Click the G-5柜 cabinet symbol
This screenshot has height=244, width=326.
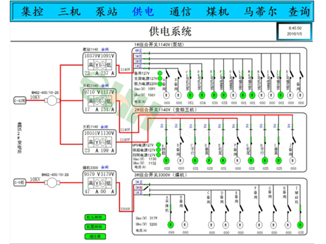coord(20,183)
